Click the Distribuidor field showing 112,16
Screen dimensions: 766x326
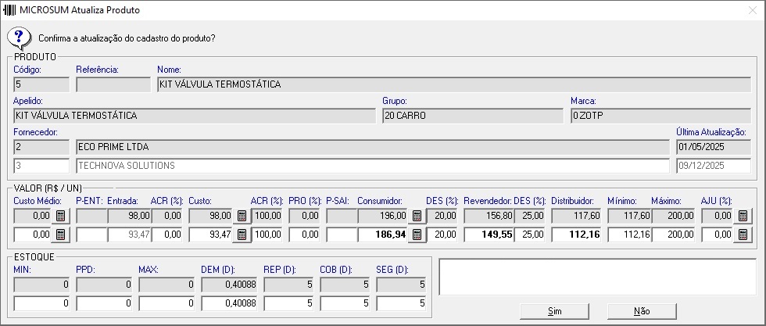click(578, 234)
